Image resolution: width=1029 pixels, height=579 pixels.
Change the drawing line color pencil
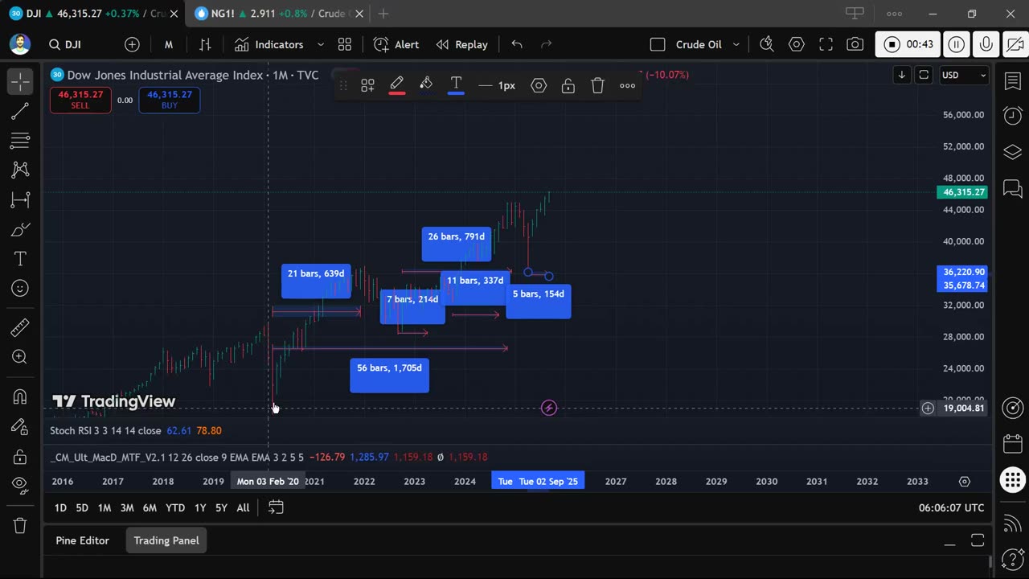[397, 85]
